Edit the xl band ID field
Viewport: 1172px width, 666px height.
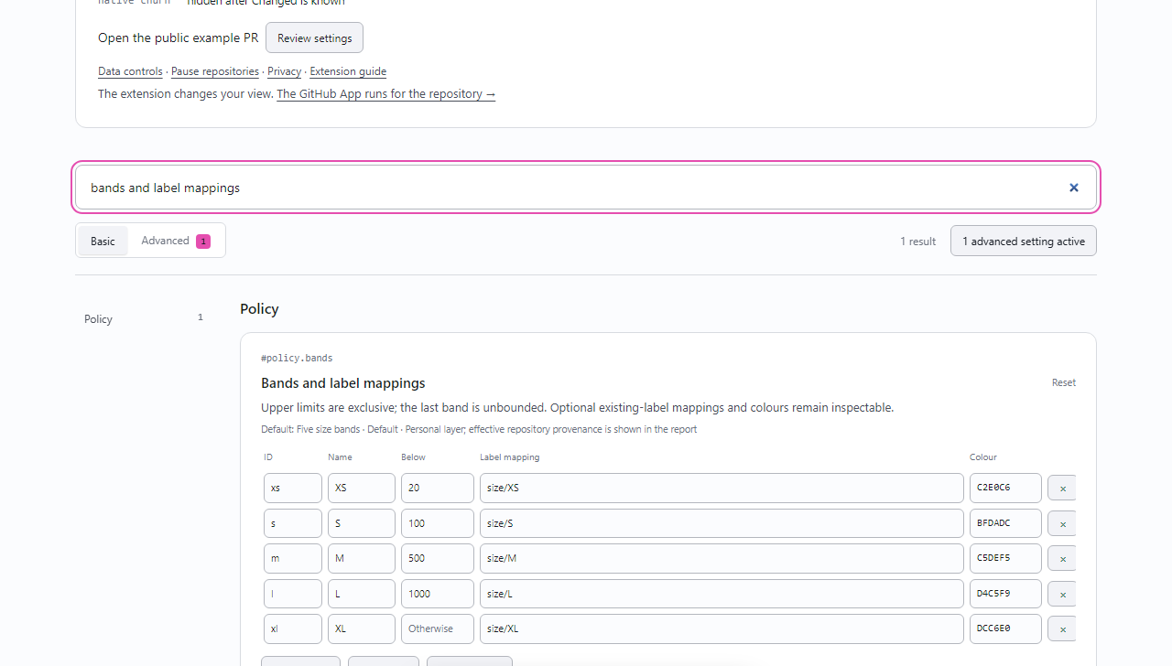(293, 628)
